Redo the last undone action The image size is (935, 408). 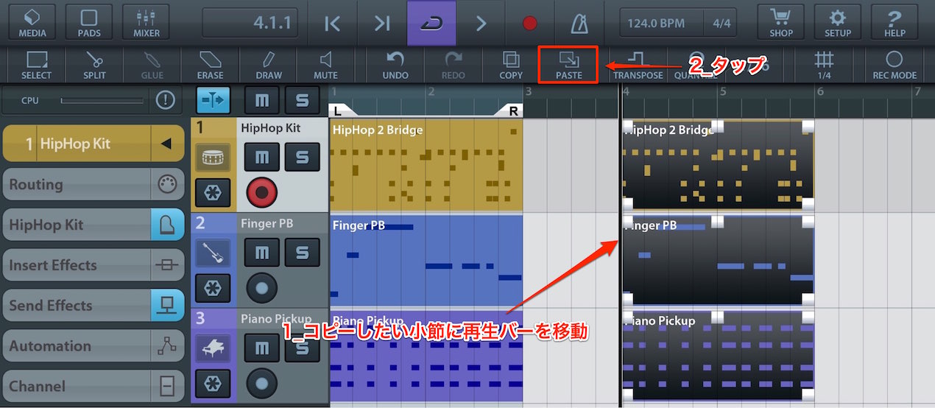click(x=453, y=65)
